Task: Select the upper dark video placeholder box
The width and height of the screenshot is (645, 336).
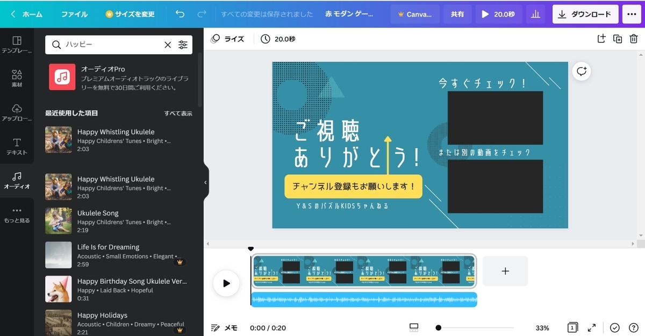Action: 495,118
